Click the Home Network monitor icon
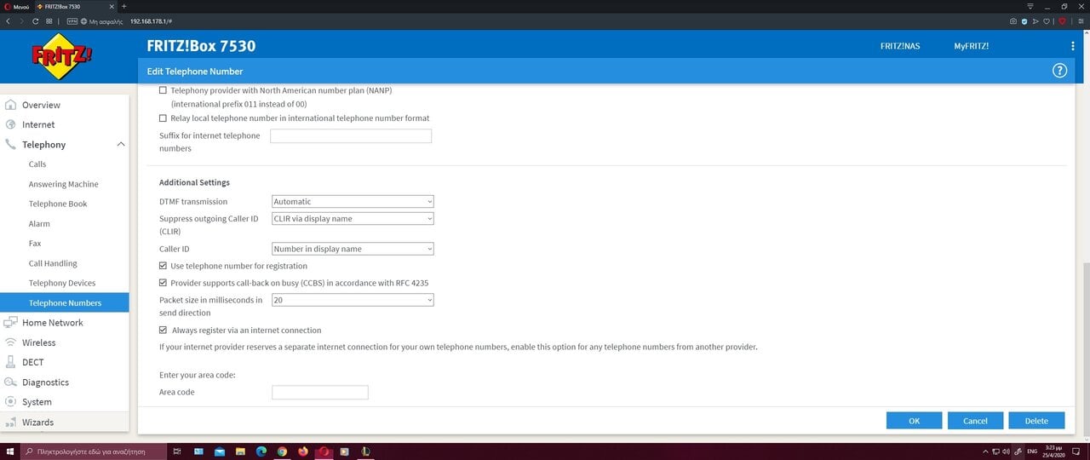The height and width of the screenshot is (460, 1090). (11, 323)
